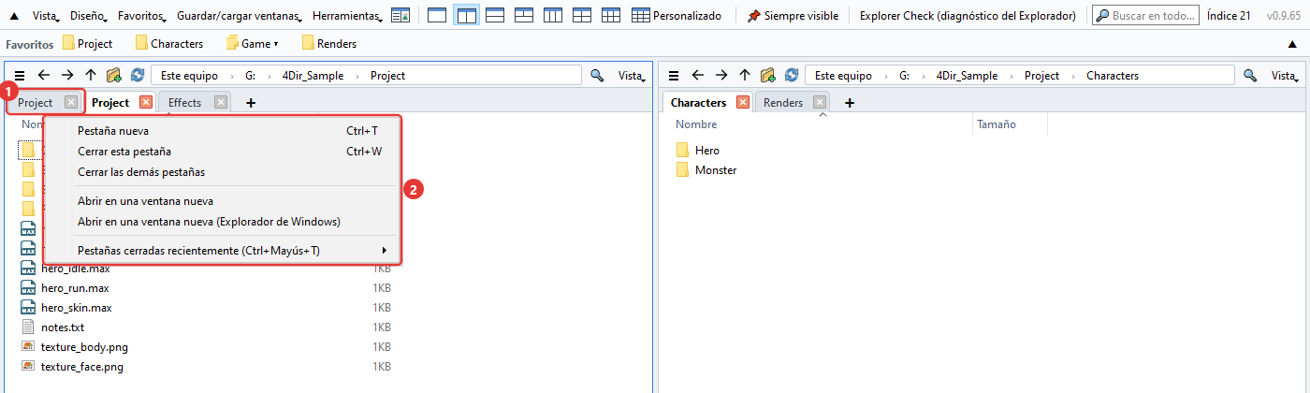Open the Diseño dropdown menu
The image size is (1310, 393).
coord(89,16)
